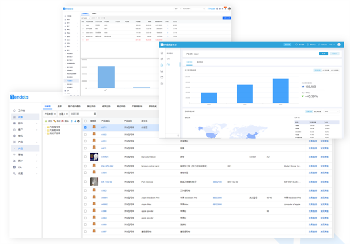Click the green add icon above folder tree
This screenshot has width=350, height=244.
pos(46,121)
